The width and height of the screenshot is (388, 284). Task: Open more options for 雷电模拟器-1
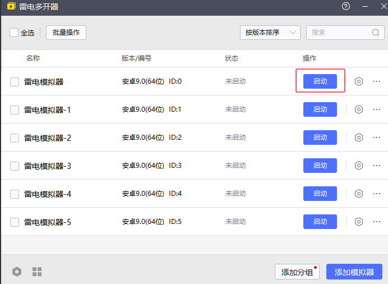(x=377, y=109)
